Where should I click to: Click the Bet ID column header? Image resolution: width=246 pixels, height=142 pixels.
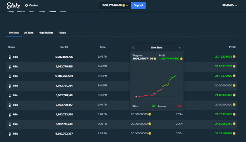point(64,47)
